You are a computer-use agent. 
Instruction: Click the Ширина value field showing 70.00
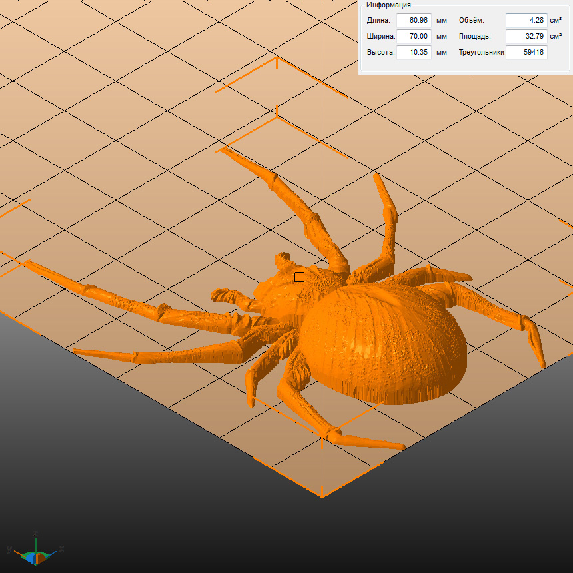414,37
